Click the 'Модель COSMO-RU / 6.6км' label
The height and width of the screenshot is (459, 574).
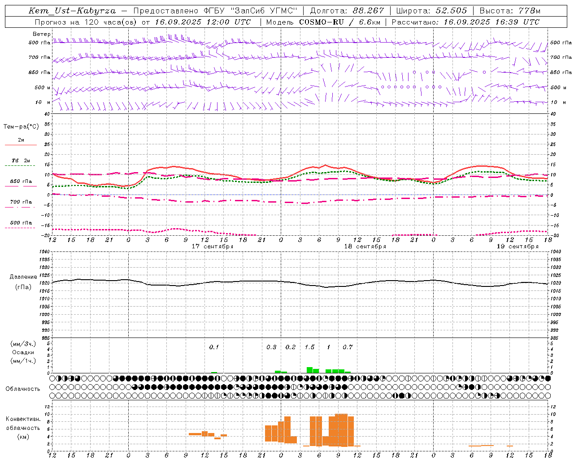324,22
